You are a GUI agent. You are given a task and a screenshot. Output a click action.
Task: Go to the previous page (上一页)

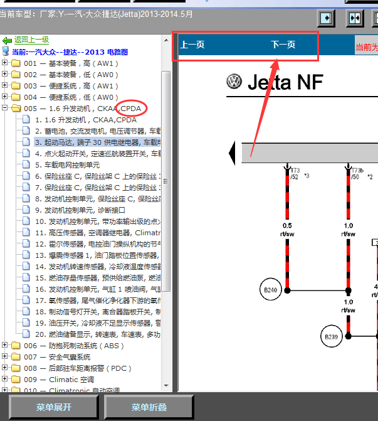pyautogui.click(x=192, y=45)
